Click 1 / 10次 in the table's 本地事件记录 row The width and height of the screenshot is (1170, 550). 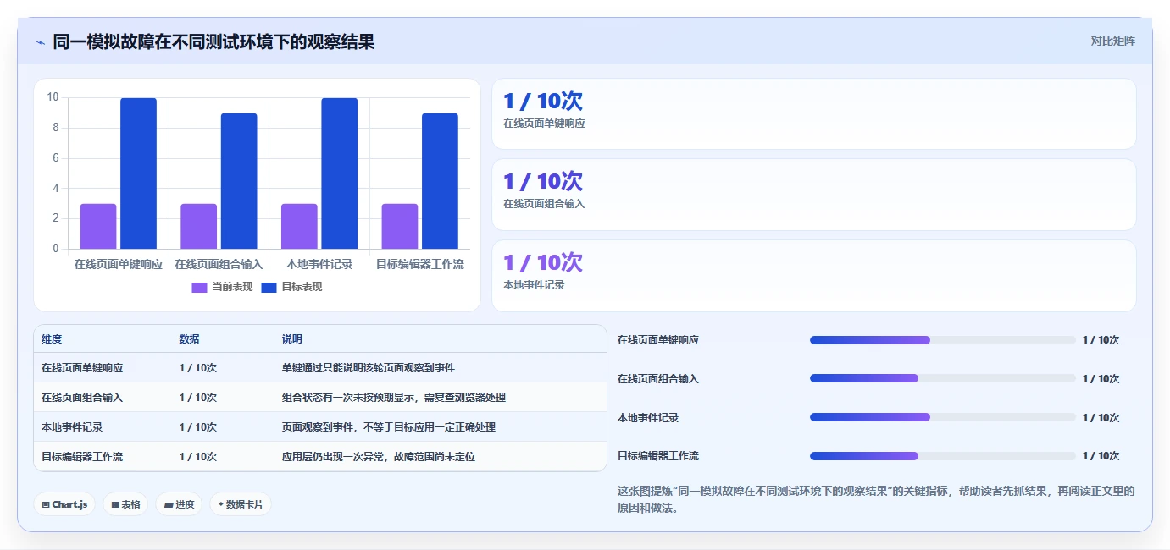click(x=198, y=427)
